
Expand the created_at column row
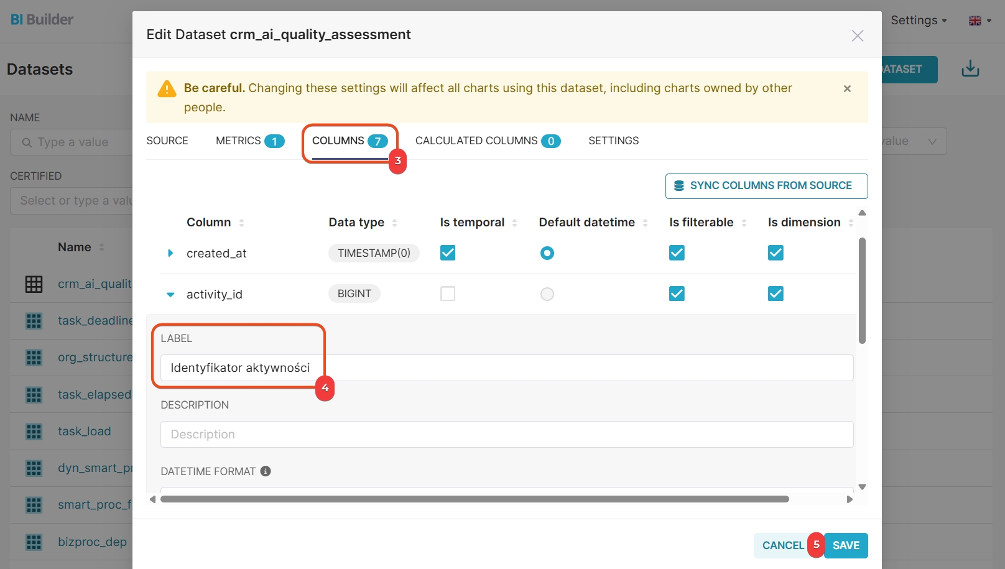point(170,253)
